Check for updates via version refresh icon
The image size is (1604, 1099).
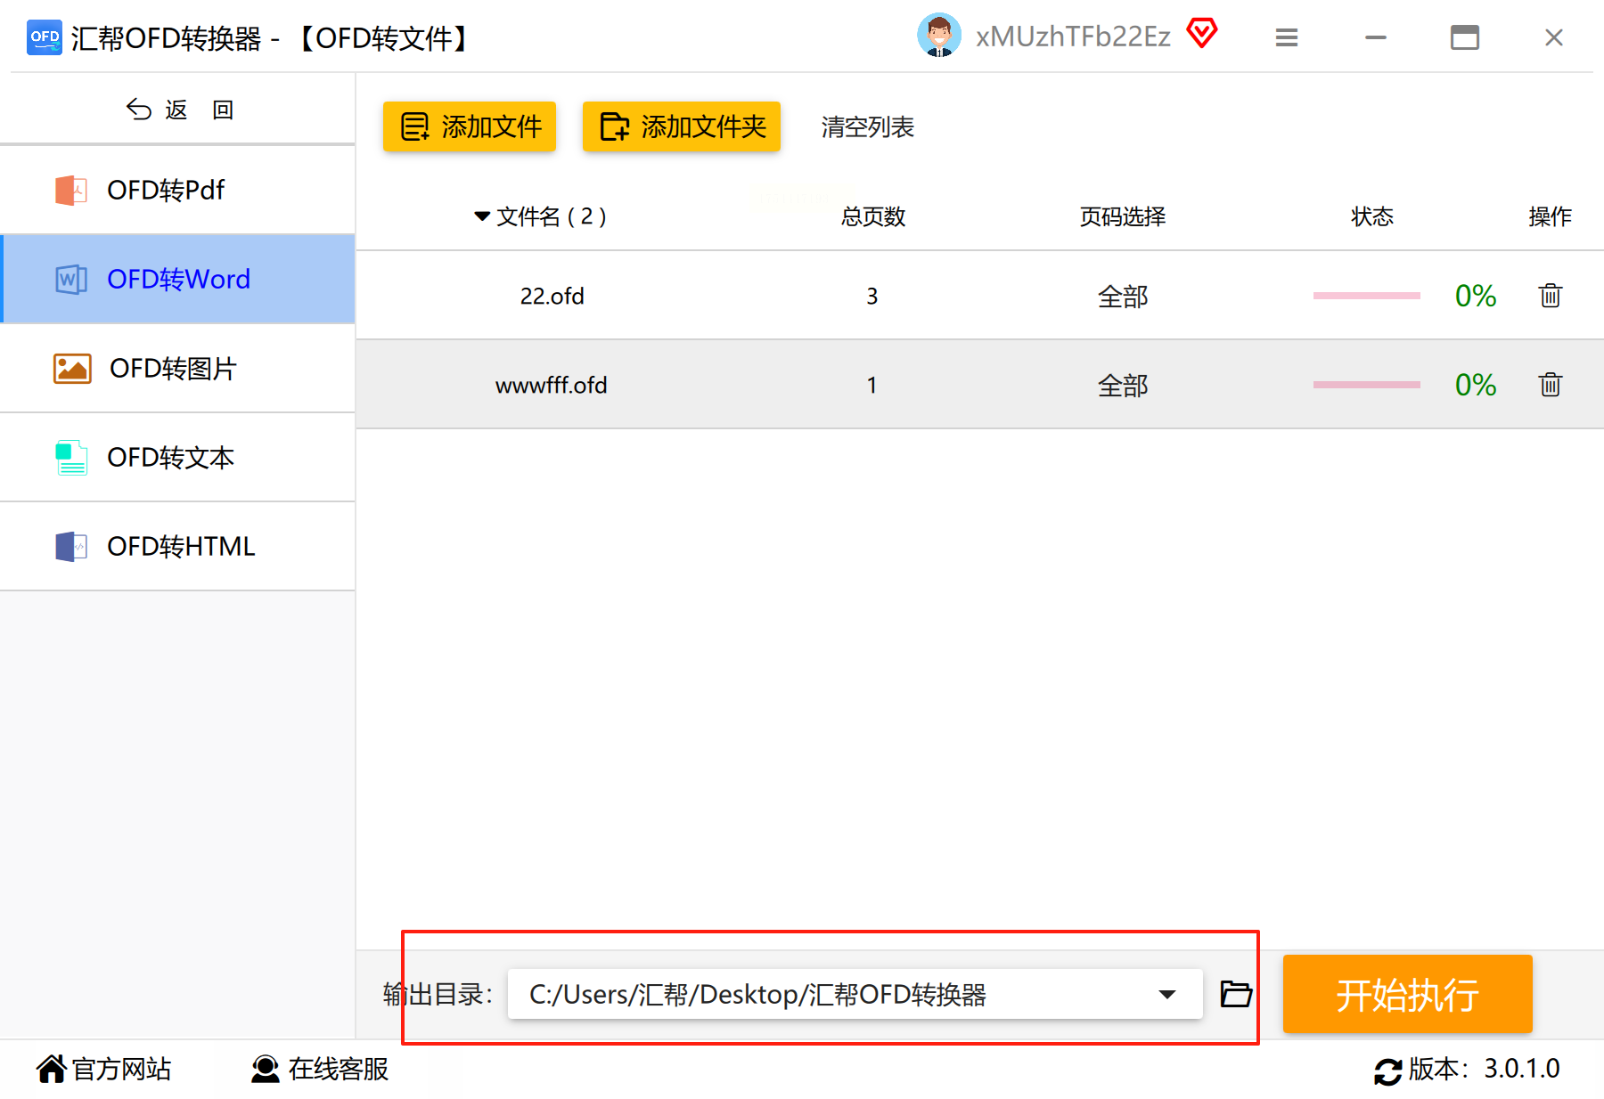point(1387,1071)
